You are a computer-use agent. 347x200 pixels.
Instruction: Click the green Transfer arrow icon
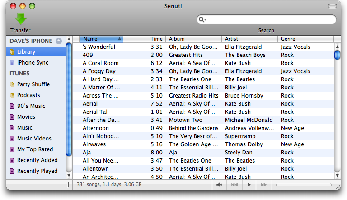(21, 19)
